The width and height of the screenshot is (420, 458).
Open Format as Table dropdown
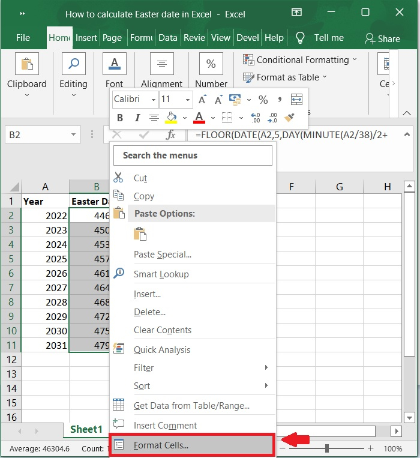click(284, 77)
